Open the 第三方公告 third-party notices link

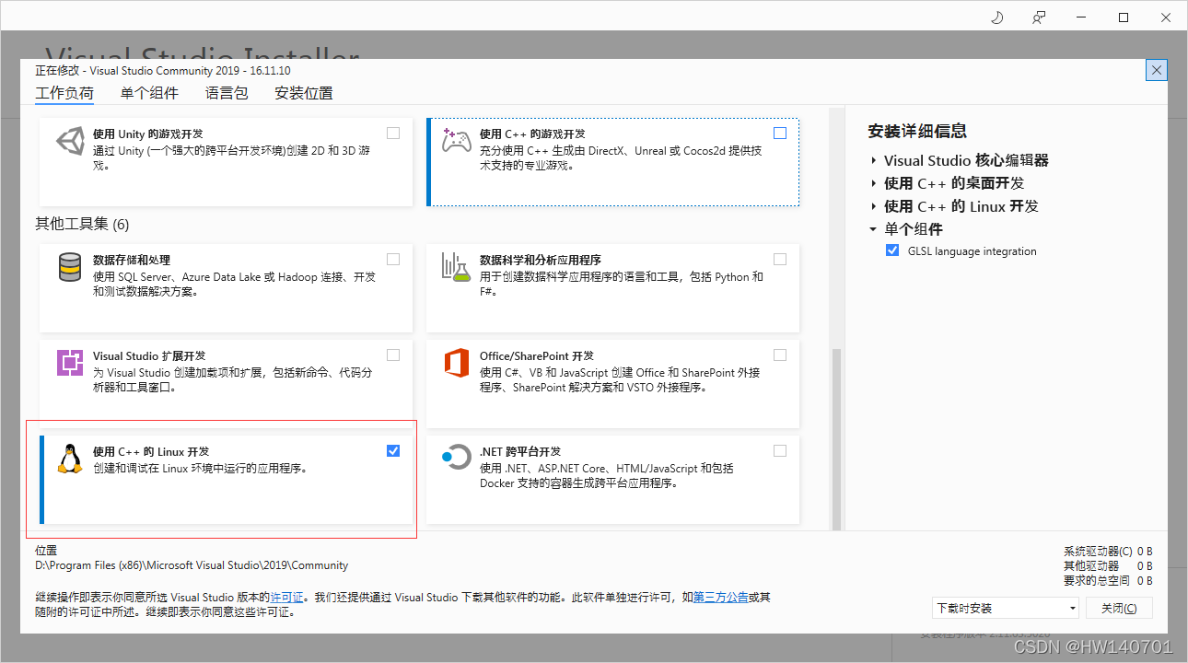coord(720,598)
